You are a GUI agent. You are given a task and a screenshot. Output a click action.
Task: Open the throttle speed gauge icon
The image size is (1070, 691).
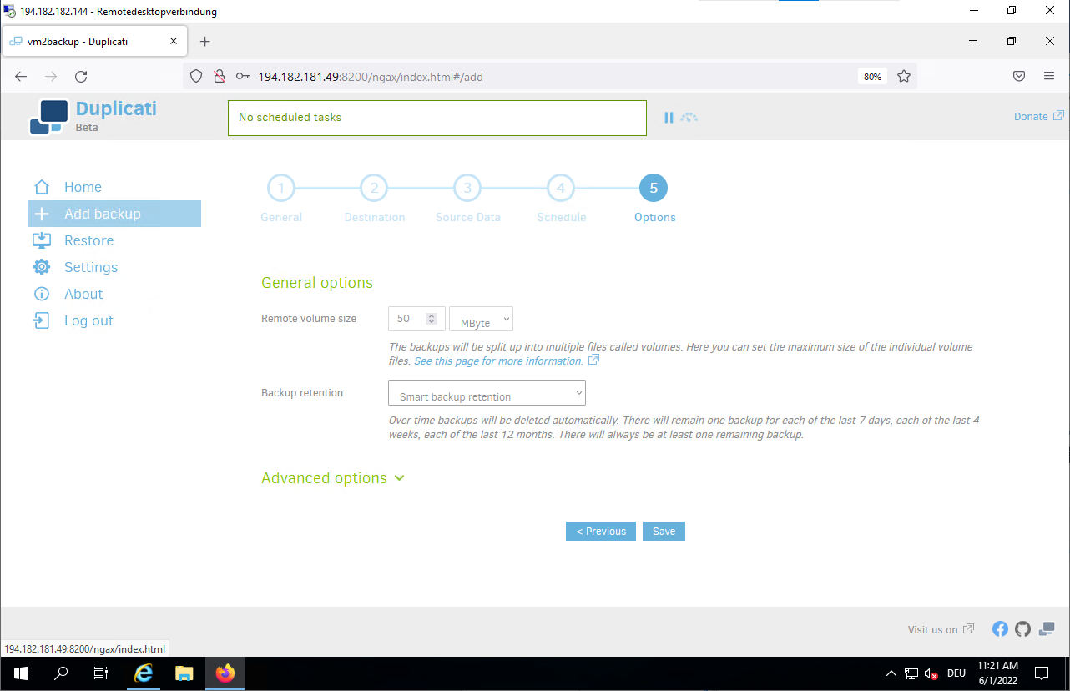(x=689, y=118)
